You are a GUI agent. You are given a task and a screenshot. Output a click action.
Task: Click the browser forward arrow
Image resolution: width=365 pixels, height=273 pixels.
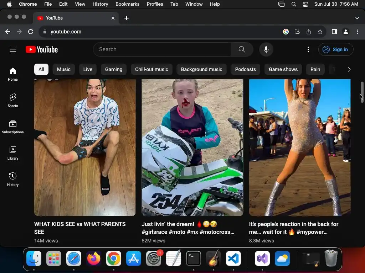(x=19, y=32)
